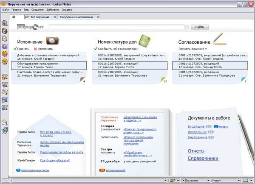This screenshot has height=184, width=255.
Task: Close the Поручение на исполнении tab
Action: pyautogui.click(x=98, y=17)
